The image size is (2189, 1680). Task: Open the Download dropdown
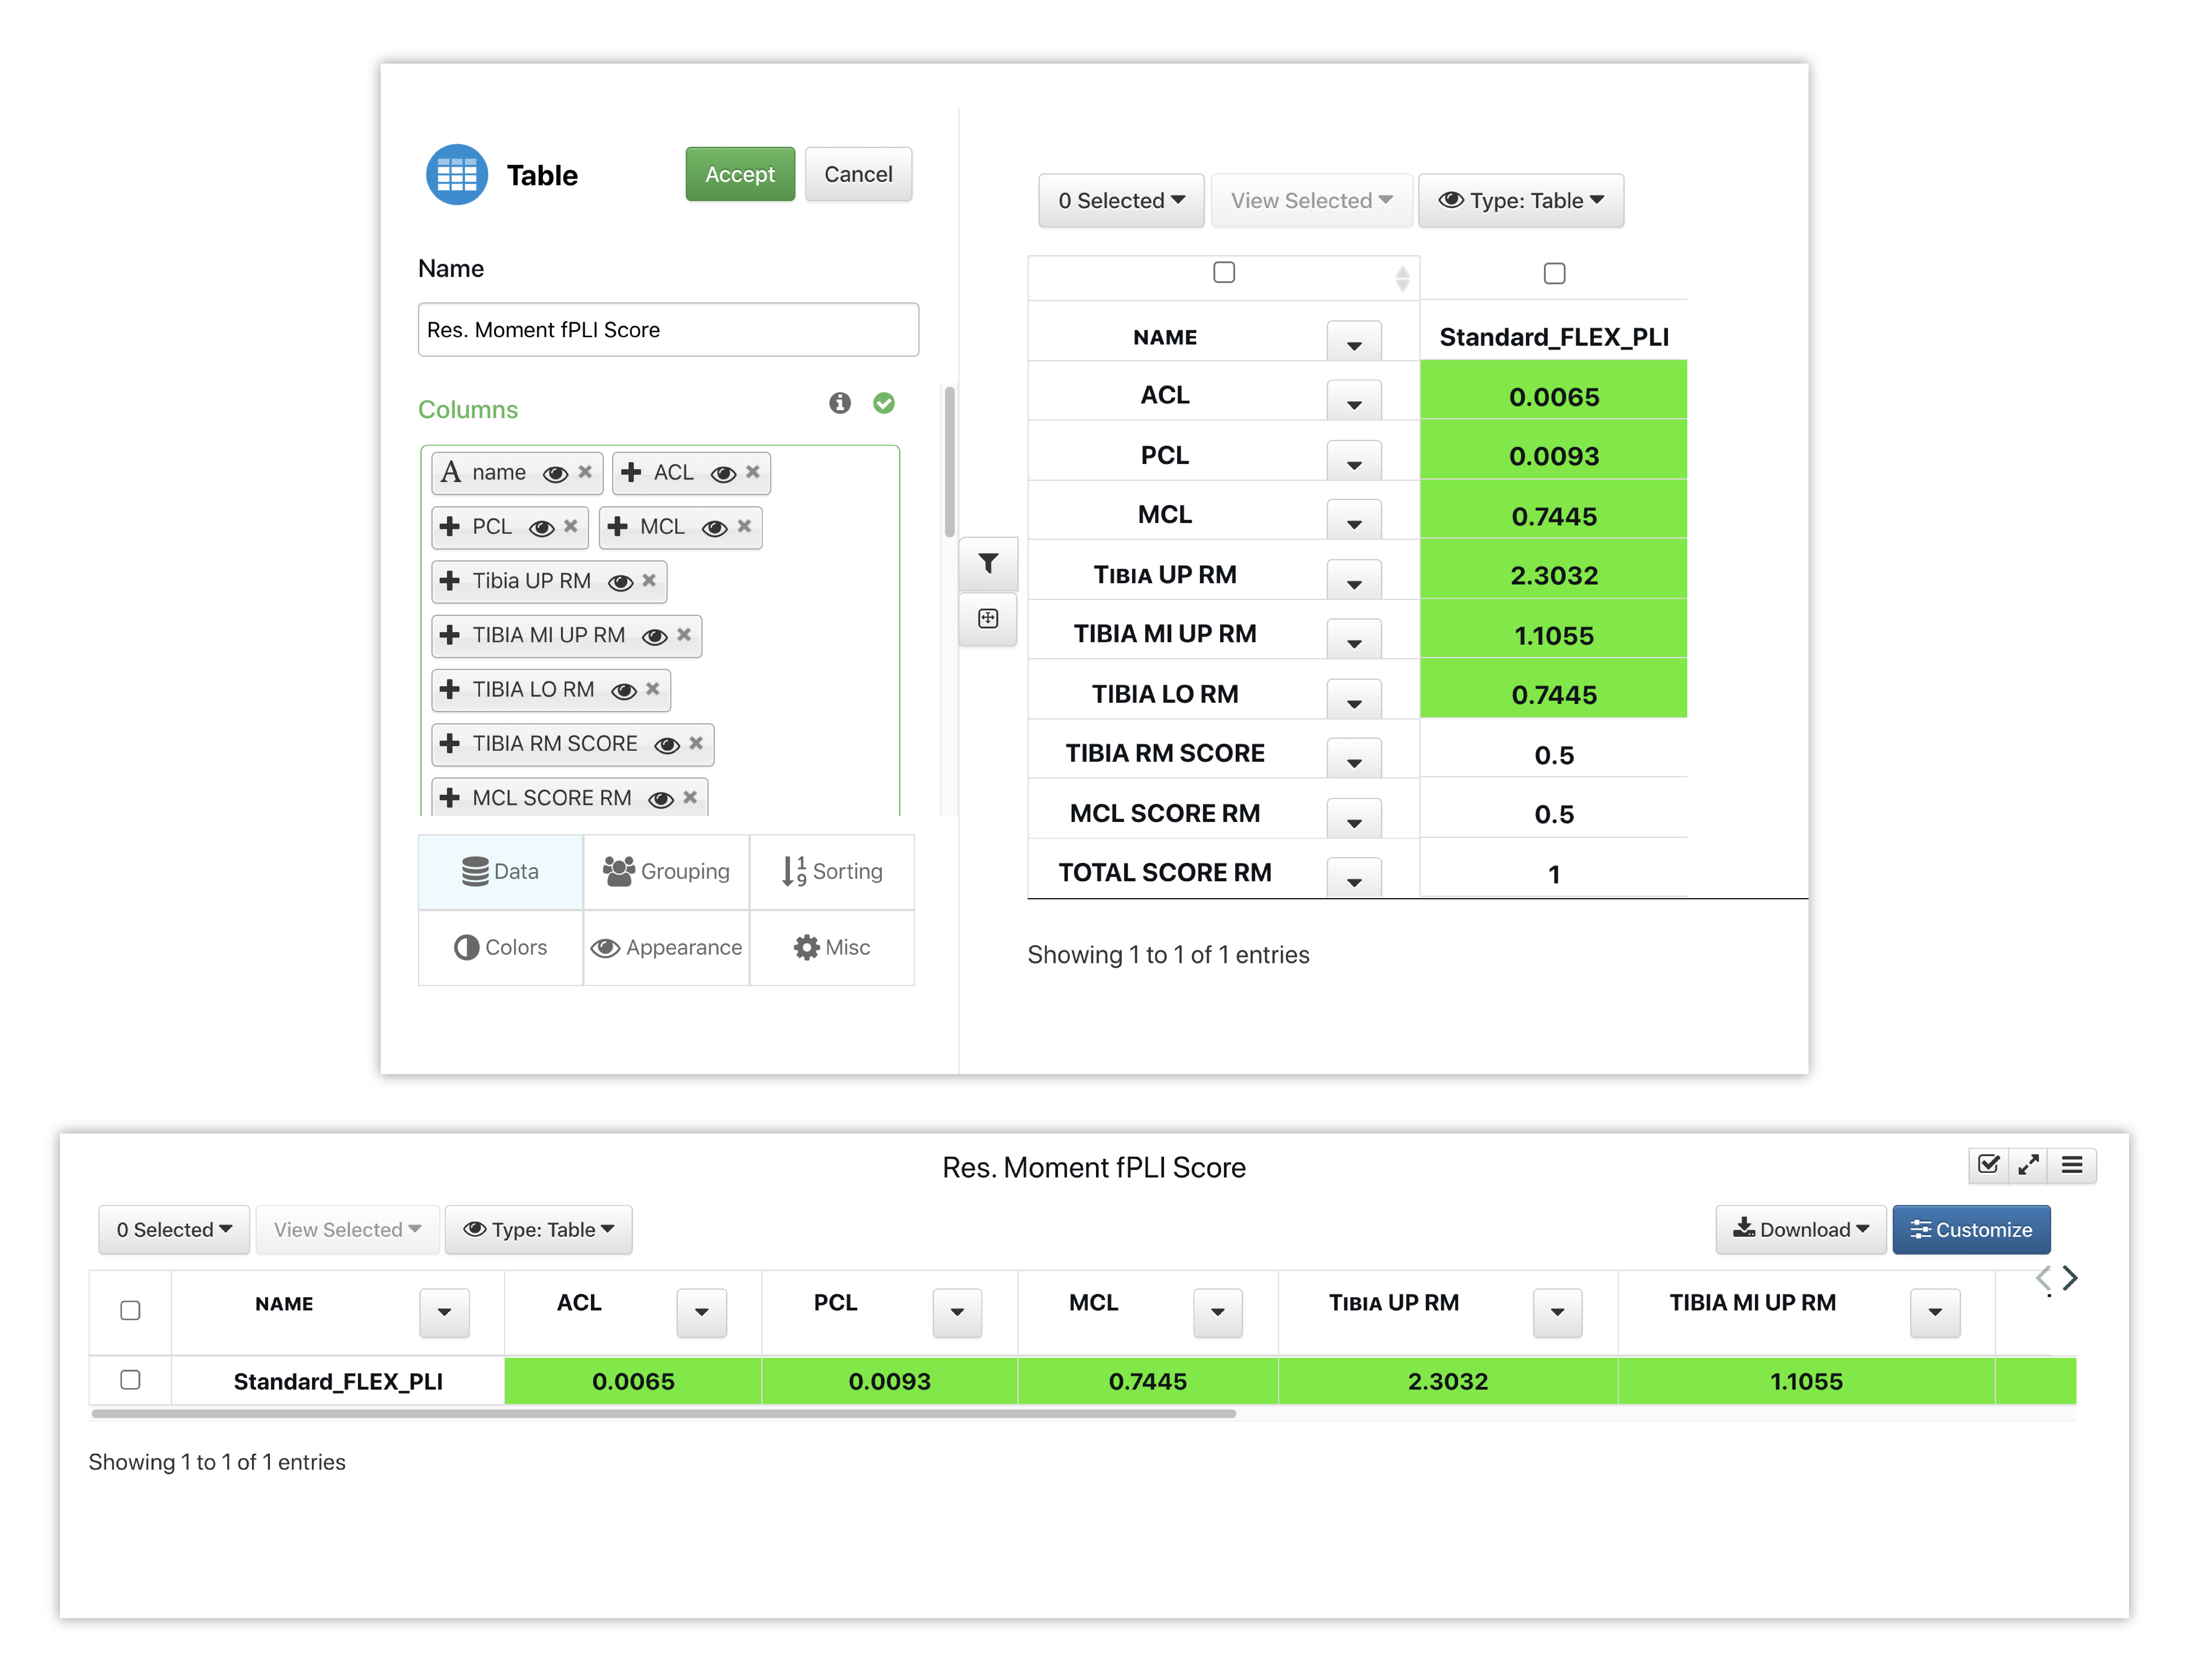tap(1801, 1230)
